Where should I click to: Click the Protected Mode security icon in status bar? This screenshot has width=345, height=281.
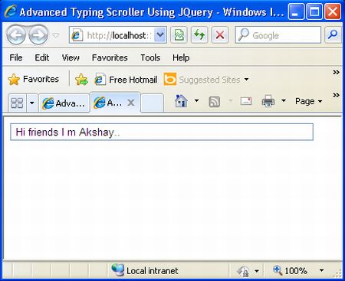(243, 271)
